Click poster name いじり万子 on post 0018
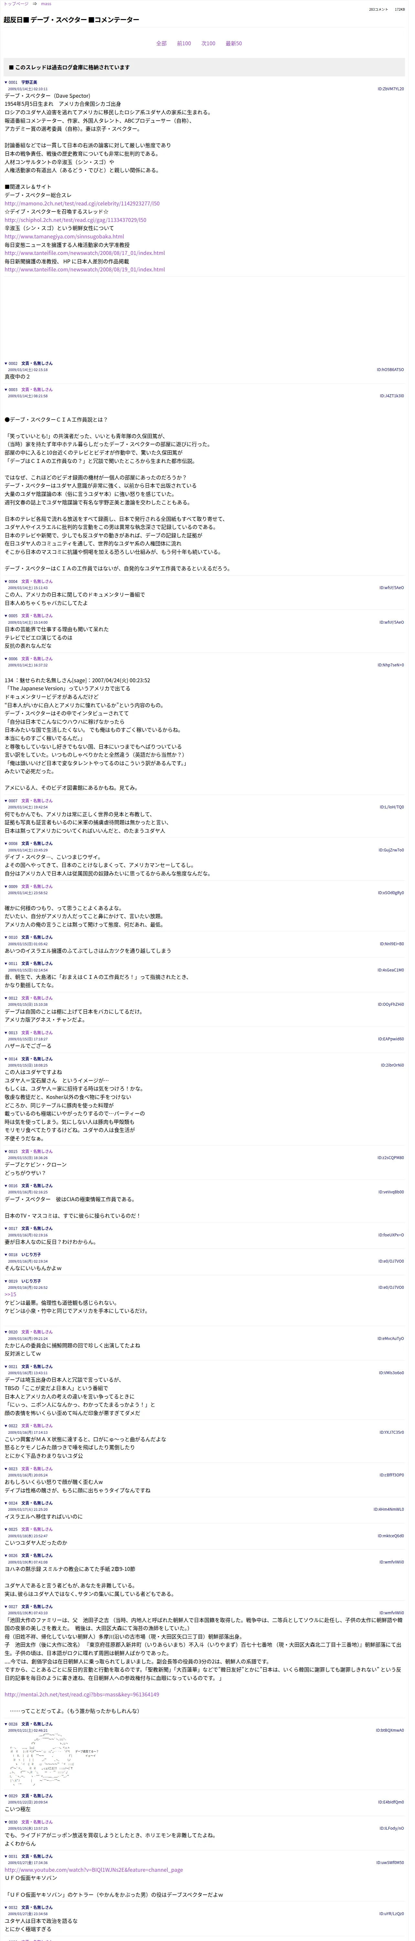This screenshot has height=1941, width=415. pos(31,1255)
